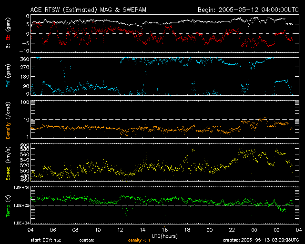305x244 pixels.
Task: Click the yellow Speed (km/s) axis label
Action: [8, 162]
